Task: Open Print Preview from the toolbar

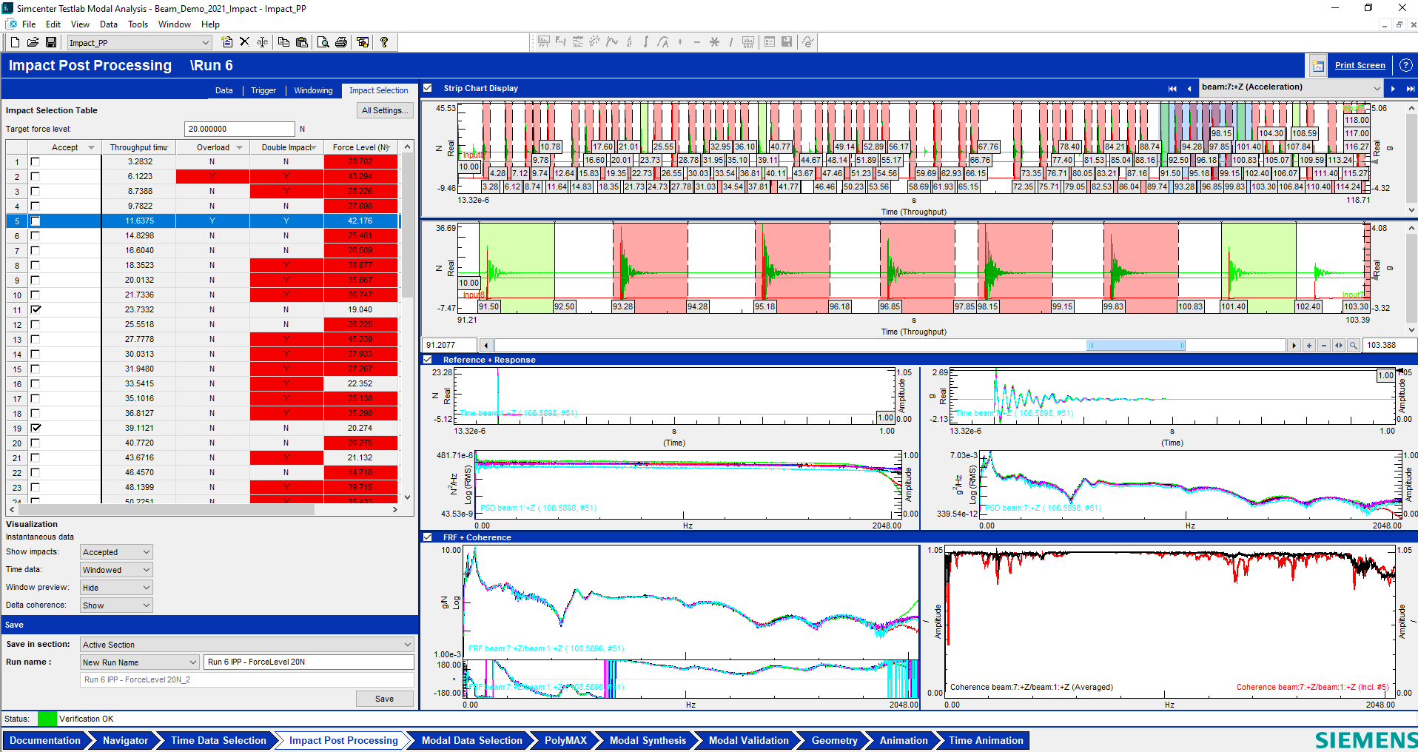Action: [323, 42]
